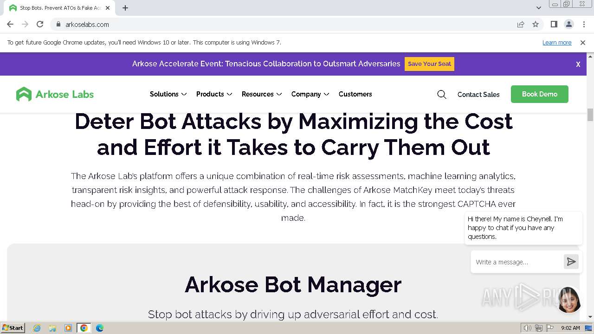Click the site search magnifier icon
The height and width of the screenshot is (334, 594).
coord(442,94)
